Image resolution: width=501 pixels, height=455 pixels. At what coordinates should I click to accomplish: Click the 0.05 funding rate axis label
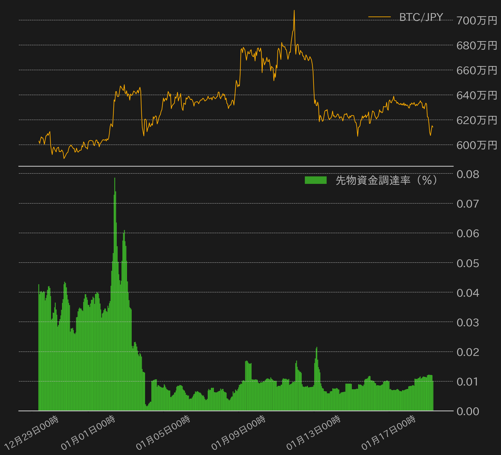coord(468,263)
